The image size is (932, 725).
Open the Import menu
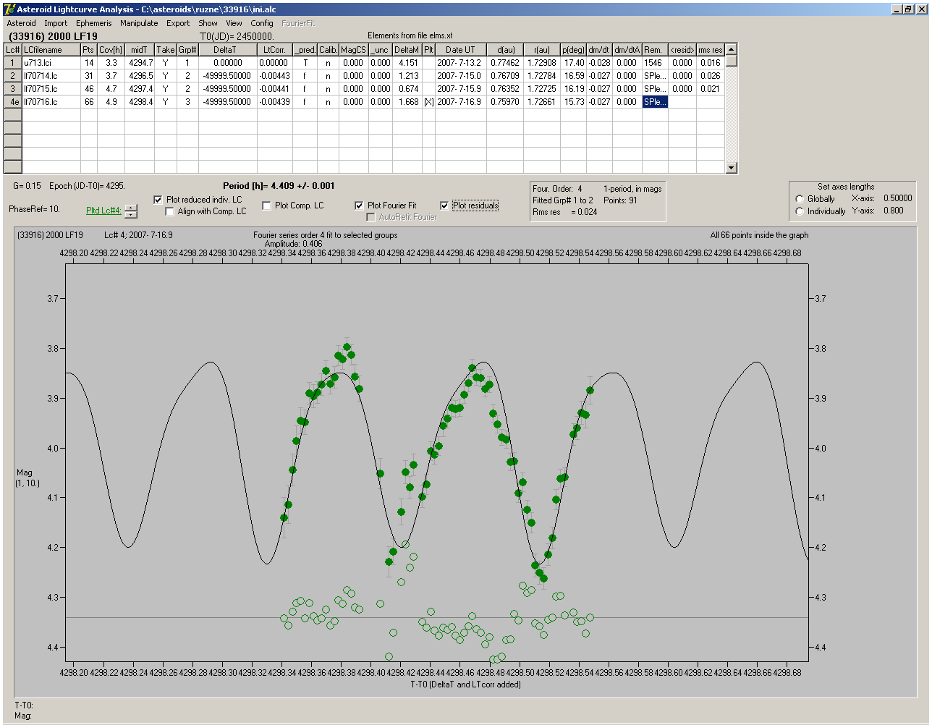tap(56, 23)
